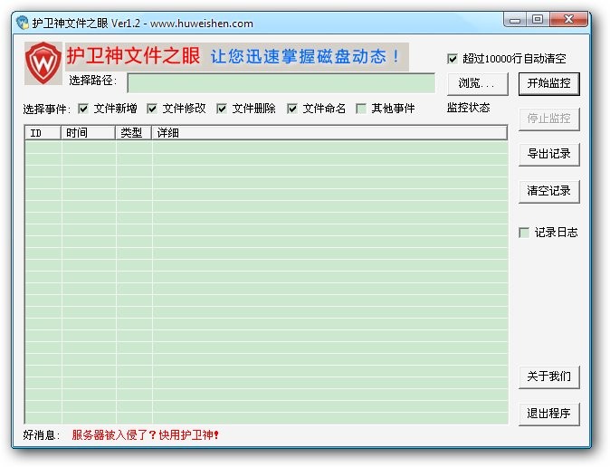The width and height of the screenshot is (610, 467).
Task: Enable the 记录日志 checkbox
Action: pyautogui.click(x=524, y=233)
